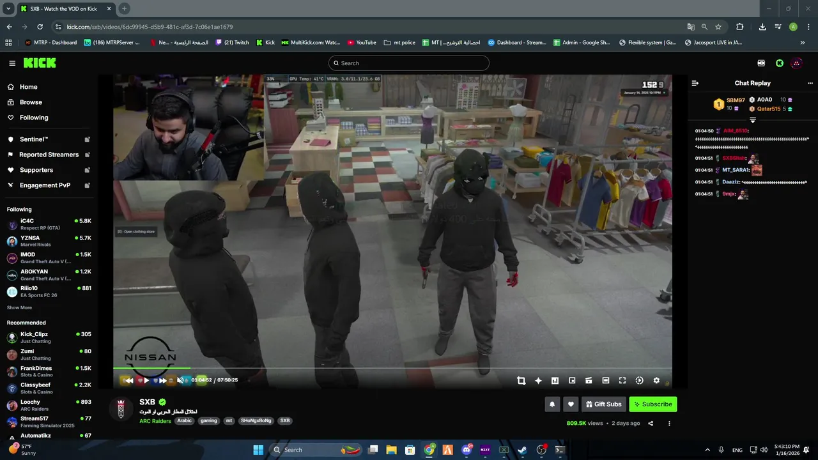This screenshot has width=818, height=460.
Task: Unmute the video player
Action: (x=180, y=380)
